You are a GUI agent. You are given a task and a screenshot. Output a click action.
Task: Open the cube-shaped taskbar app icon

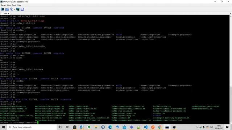[x=103, y=127]
